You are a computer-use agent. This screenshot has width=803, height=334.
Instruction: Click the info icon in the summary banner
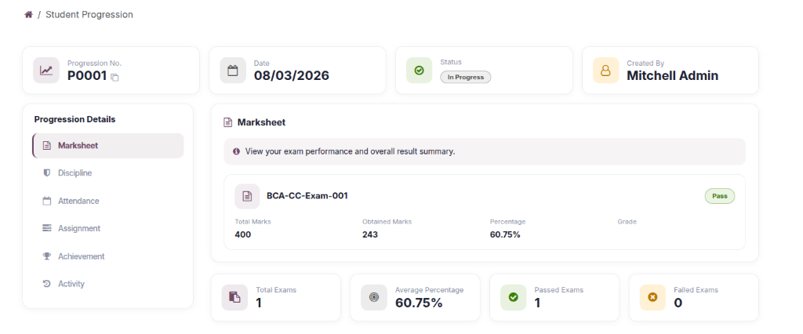click(x=236, y=151)
